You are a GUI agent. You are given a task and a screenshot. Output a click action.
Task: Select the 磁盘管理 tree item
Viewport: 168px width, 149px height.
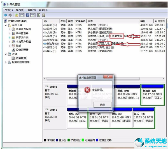(21, 58)
